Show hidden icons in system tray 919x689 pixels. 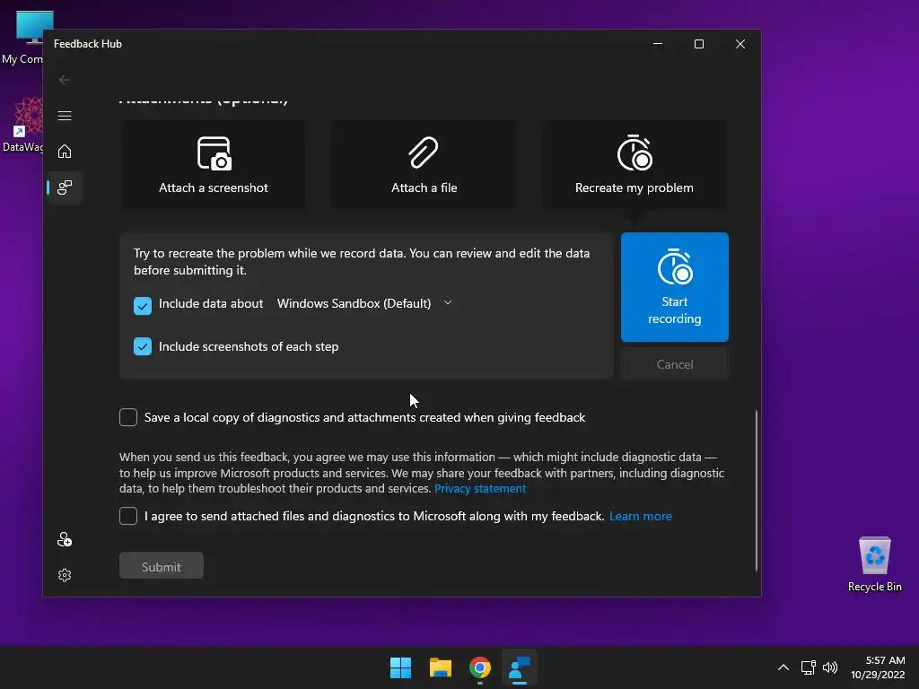click(783, 667)
